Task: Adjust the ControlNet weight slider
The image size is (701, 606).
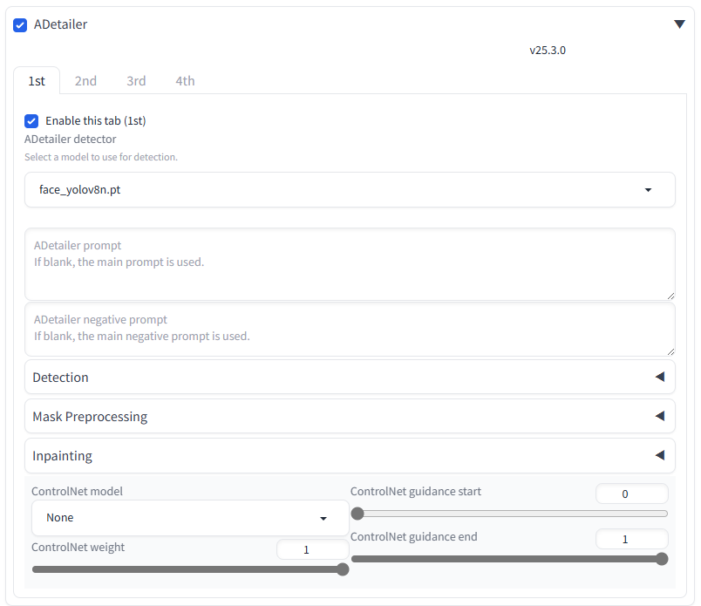Action: click(190, 569)
